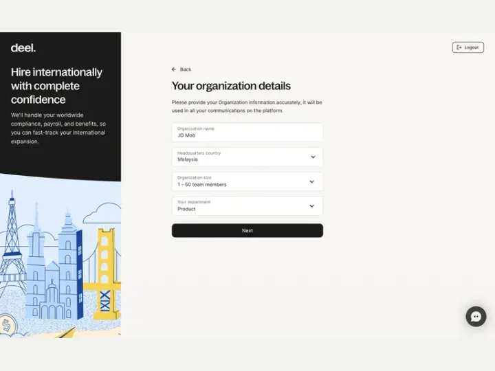Open the Organization size dropdown

(247, 181)
